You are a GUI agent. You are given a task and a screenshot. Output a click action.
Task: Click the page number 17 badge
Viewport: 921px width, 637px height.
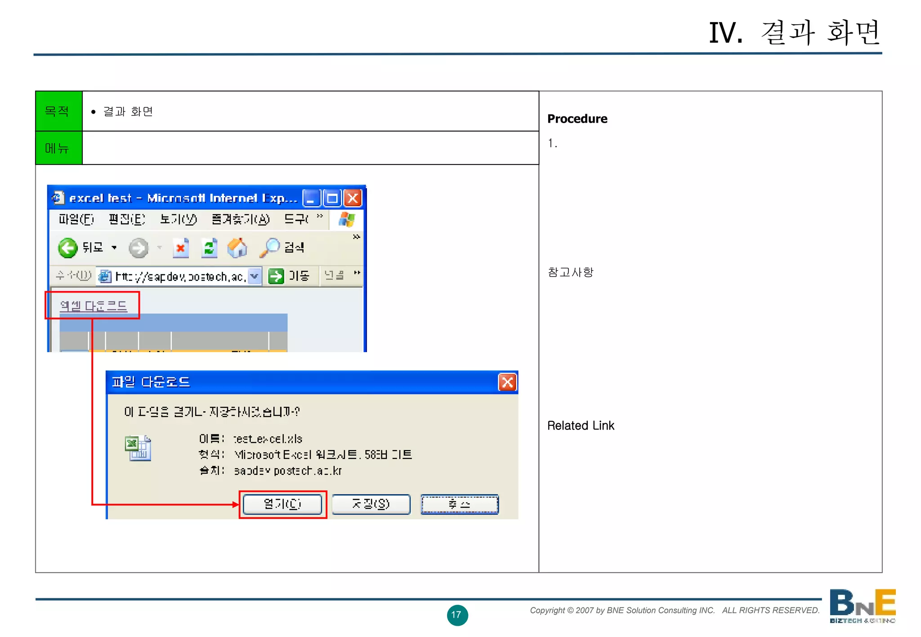457,615
